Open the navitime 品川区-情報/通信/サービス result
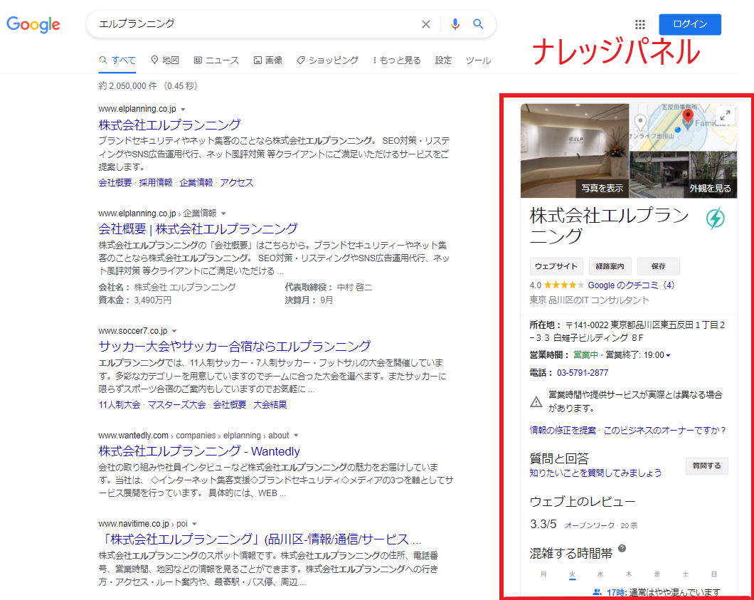 coord(260,540)
